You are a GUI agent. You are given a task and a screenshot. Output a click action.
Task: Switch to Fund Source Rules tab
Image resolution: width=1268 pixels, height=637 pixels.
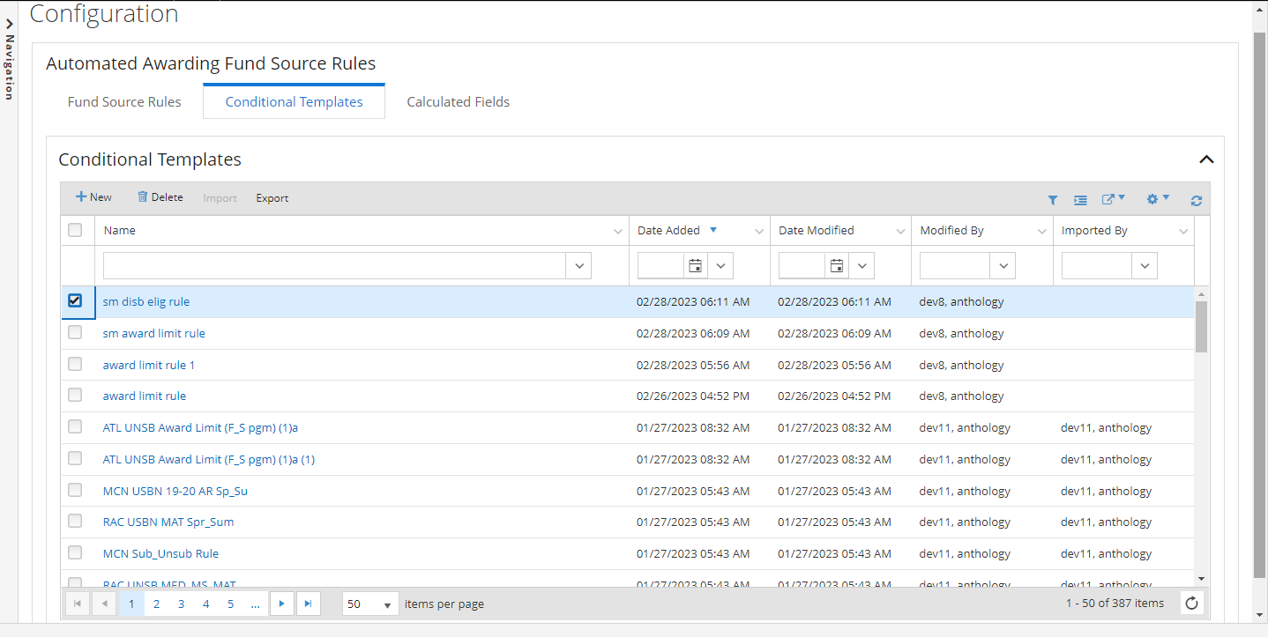124,102
